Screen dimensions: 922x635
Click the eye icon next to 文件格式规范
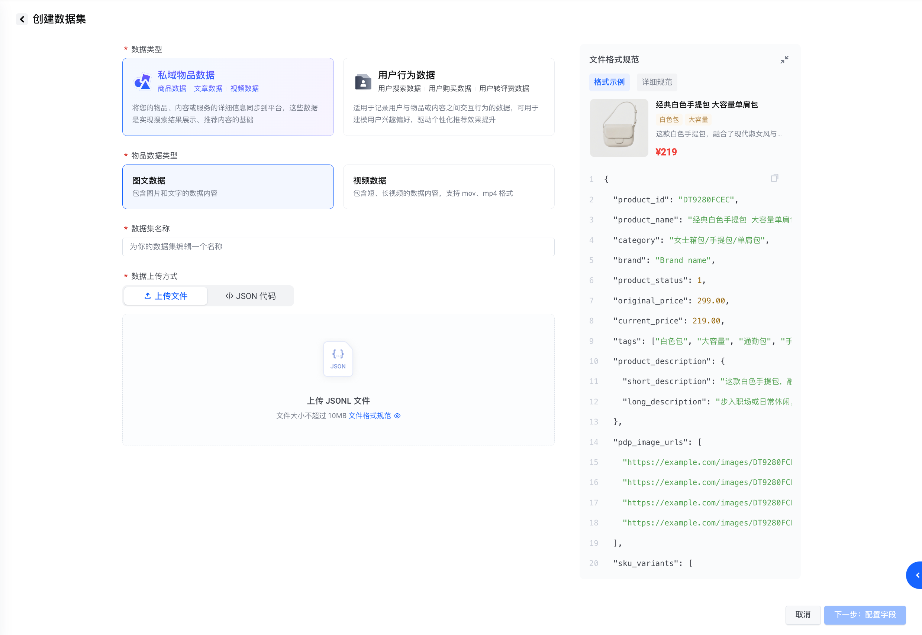(397, 416)
